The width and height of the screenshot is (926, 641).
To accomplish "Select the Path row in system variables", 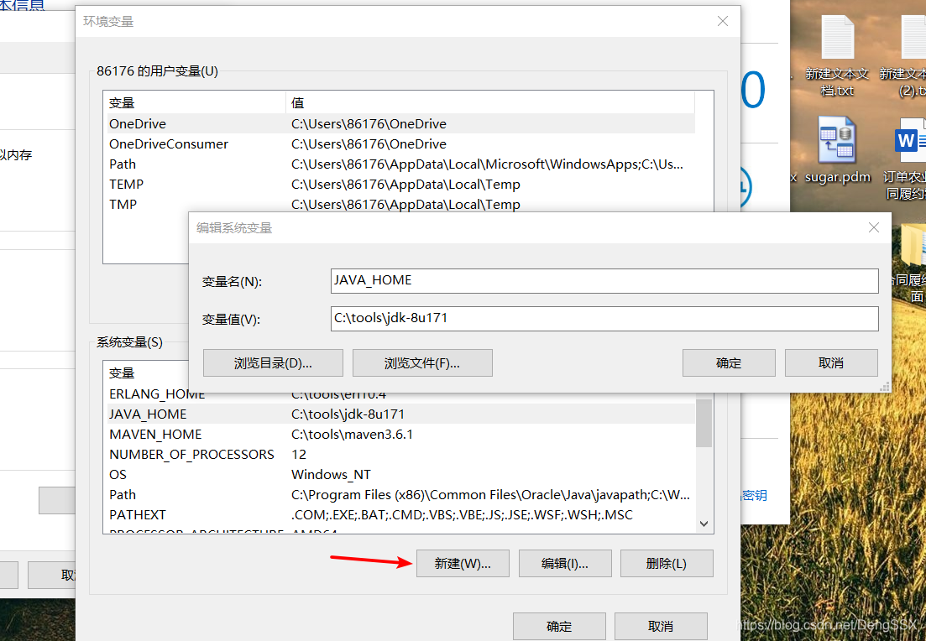I will (x=400, y=495).
